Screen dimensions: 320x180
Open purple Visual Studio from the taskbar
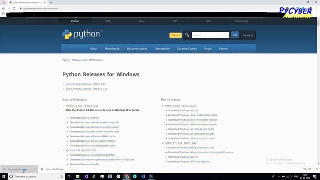[86, 176]
